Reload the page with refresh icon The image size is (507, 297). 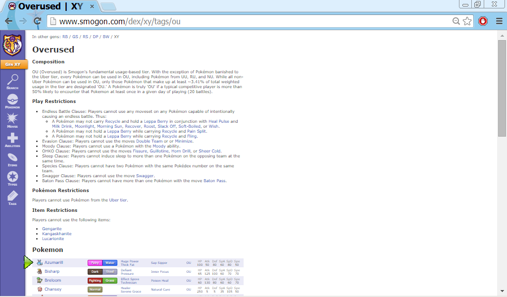pyautogui.click(x=37, y=21)
